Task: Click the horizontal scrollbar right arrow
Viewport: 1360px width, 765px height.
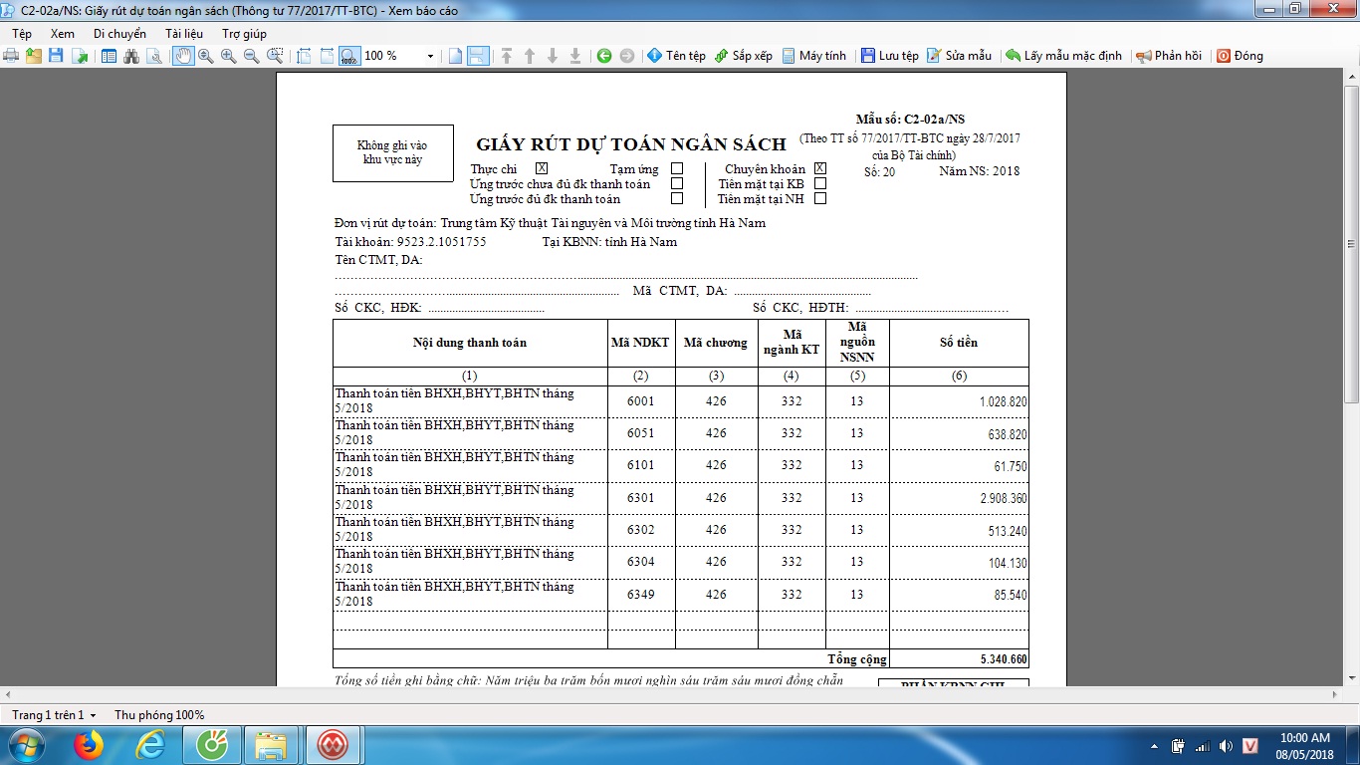Action: point(1335,693)
